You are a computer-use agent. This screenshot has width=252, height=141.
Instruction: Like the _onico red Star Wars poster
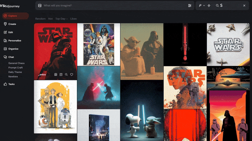[72, 75]
